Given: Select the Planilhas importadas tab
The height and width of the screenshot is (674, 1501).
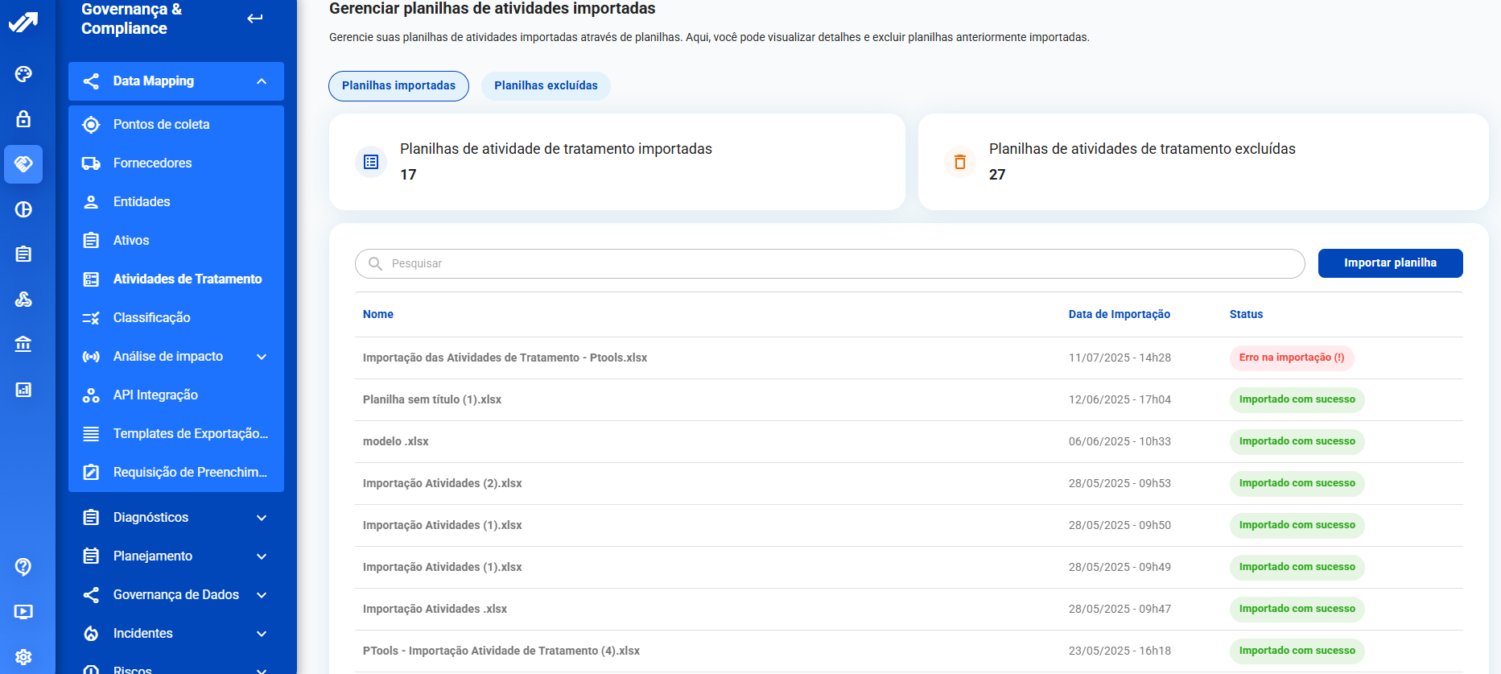Looking at the screenshot, I should (398, 86).
